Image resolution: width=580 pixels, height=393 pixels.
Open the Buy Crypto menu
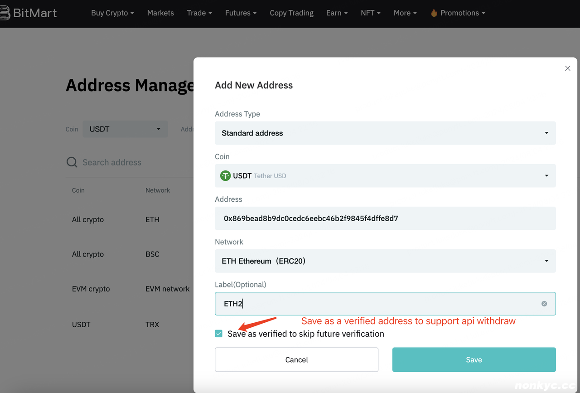coord(112,13)
